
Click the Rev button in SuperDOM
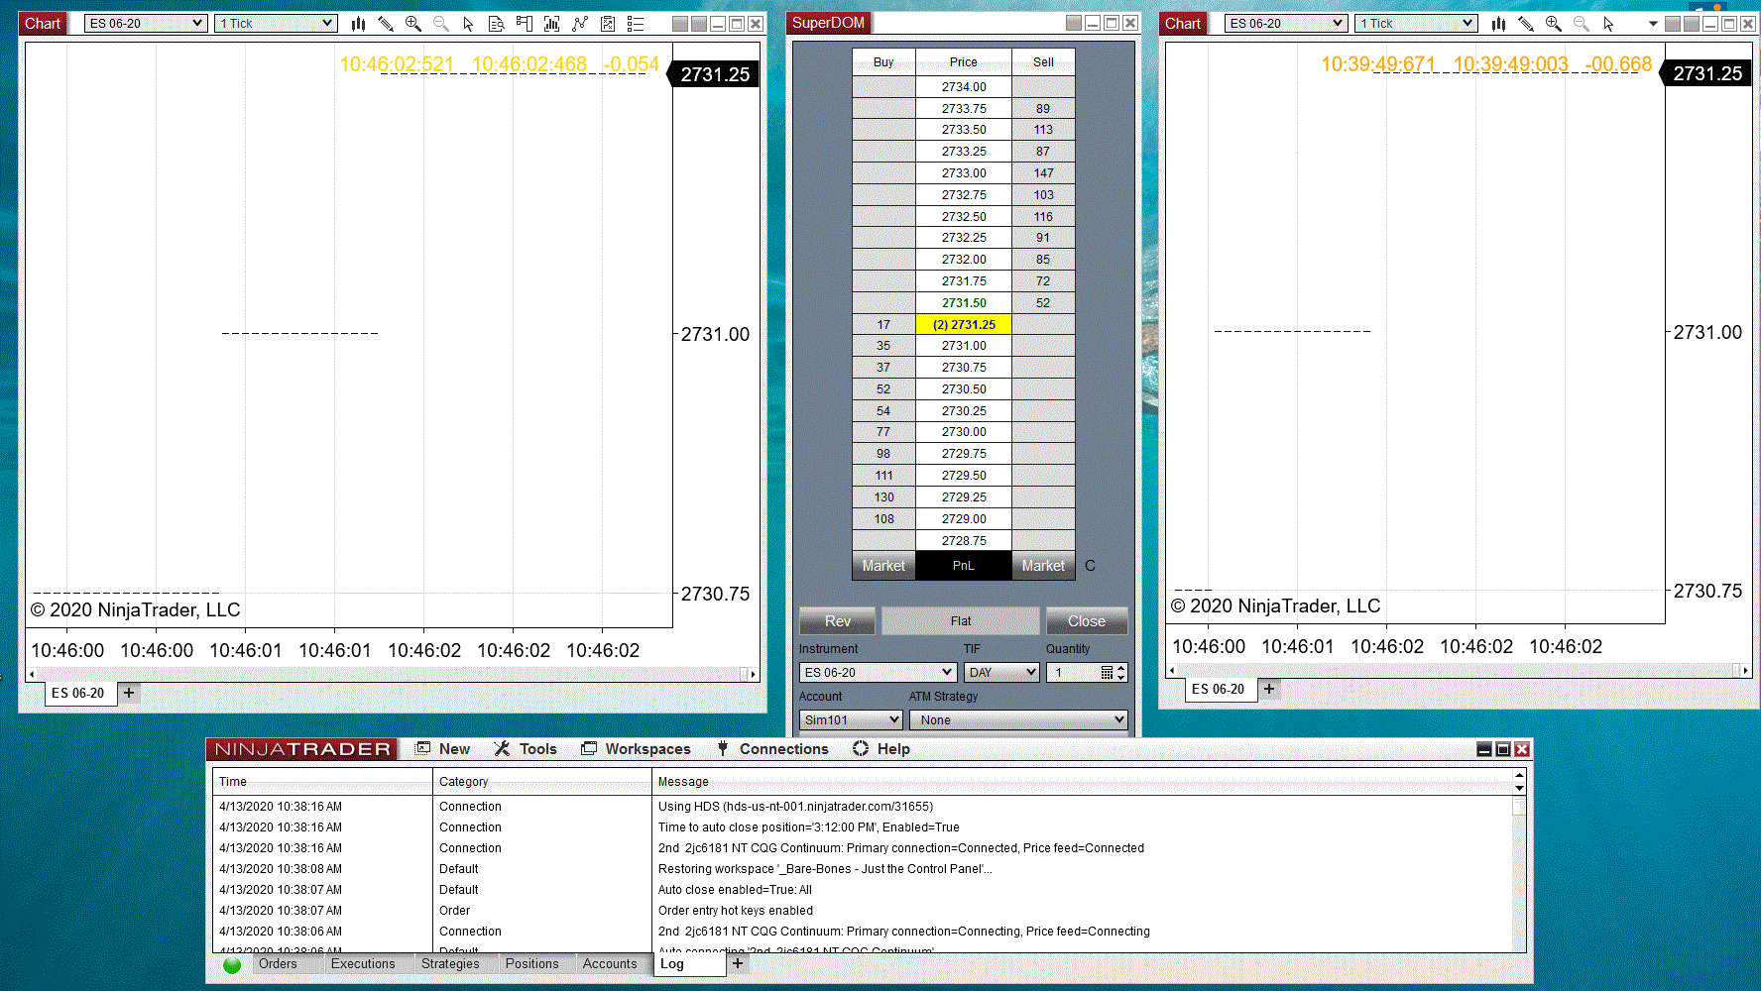(x=838, y=621)
